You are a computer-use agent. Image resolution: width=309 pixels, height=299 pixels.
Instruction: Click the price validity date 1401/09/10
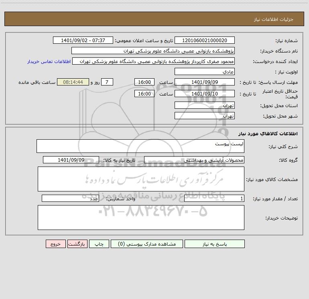point(205,94)
